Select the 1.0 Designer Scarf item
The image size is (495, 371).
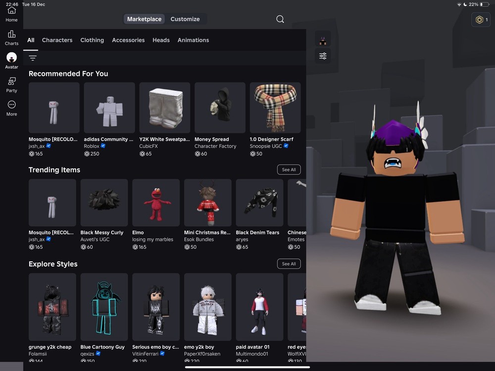[275, 107]
